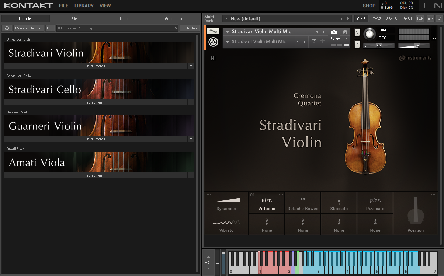
Task: Click the save snapshot floppy disk icon
Action: [x=314, y=42]
